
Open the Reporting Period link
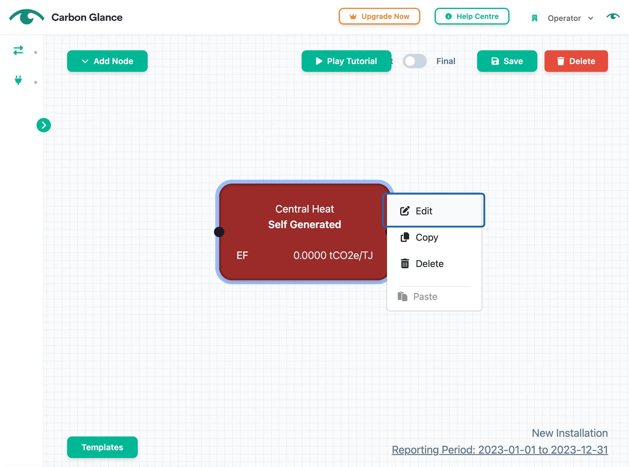click(x=500, y=450)
